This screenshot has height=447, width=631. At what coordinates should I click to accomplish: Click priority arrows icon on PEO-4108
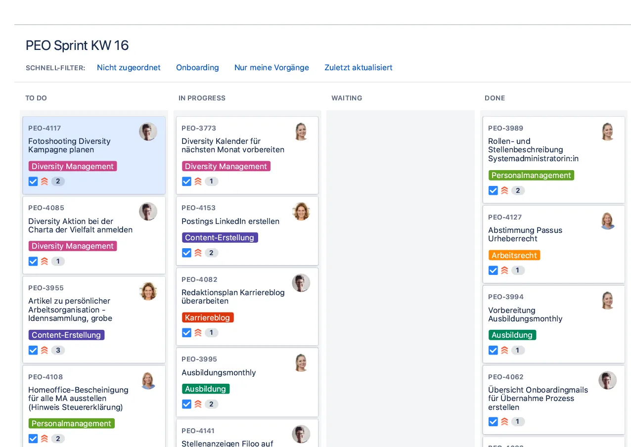click(x=45, y=439)
